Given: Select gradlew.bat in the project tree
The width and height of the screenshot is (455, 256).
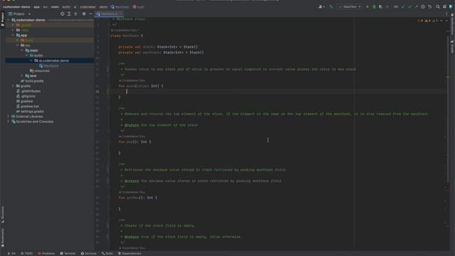Looking at the screenshot, I should [28, 106].
